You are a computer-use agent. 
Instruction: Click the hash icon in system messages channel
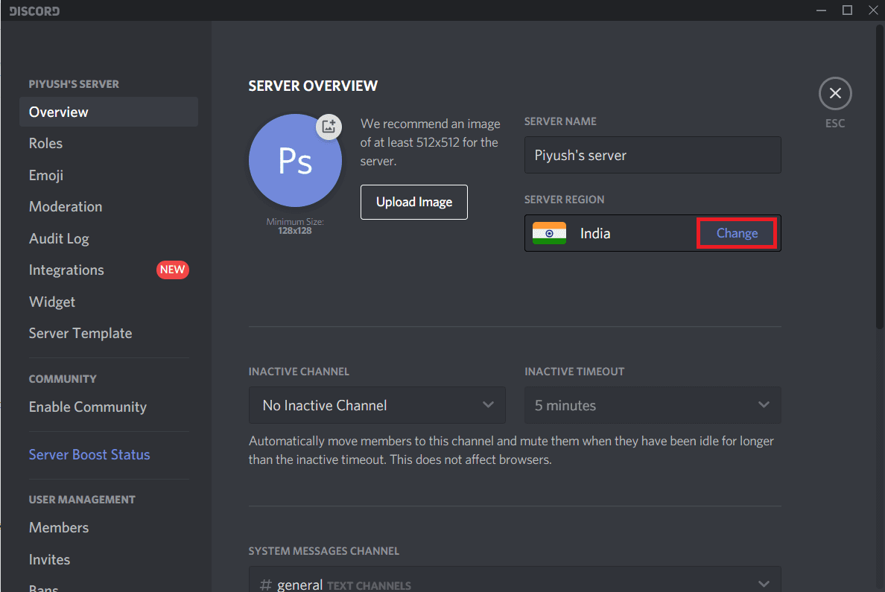click(x=265, y=585)
